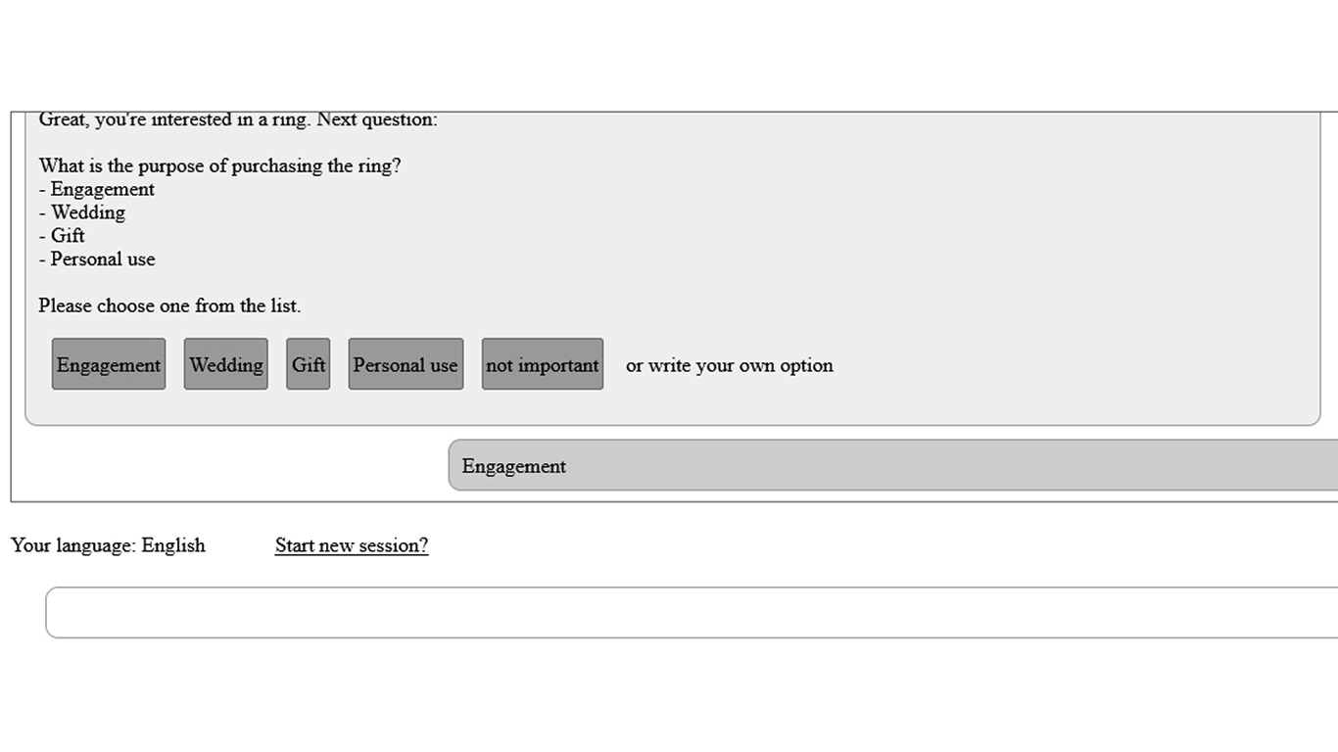Image resolution: width=1338 pixels, height=752 pixels.
Task: Click the word 'English' language value
Action: point(173,545)
